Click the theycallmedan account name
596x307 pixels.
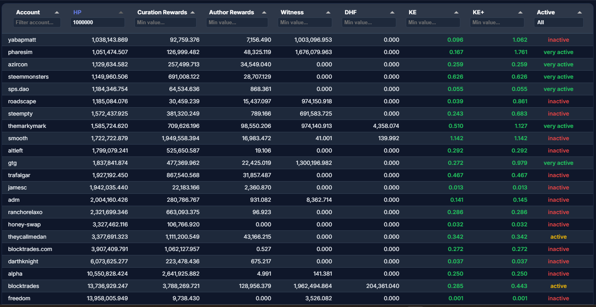pos(27,237)
